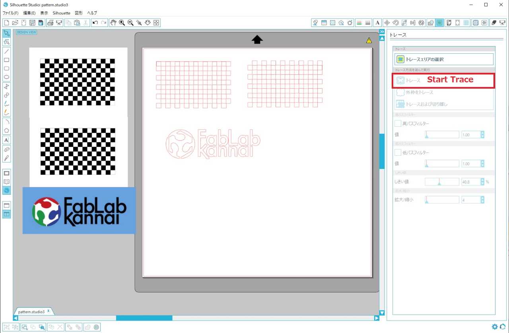Adjust the low pass filter value slider
This screenshot has width=509, height=333.
tap(442, 163)
